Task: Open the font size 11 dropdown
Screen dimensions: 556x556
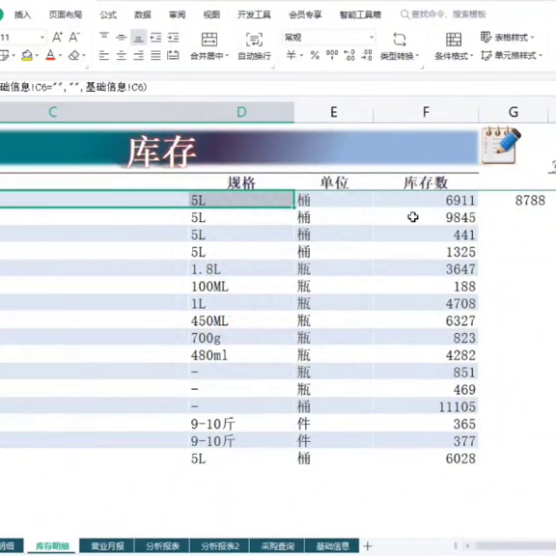Action: [x=42, y=38]
